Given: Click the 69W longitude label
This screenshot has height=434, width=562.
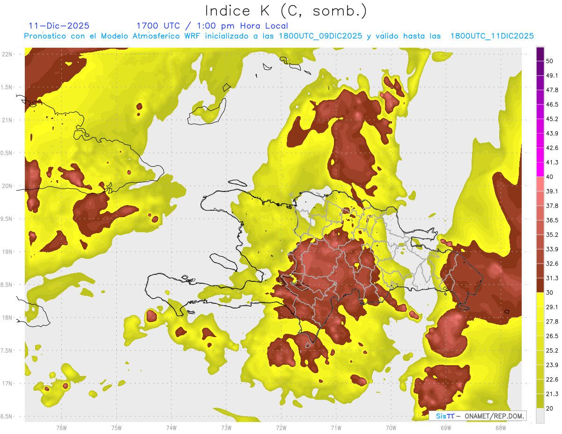Looking at the screenshot, I should click(x=445, y=427).
